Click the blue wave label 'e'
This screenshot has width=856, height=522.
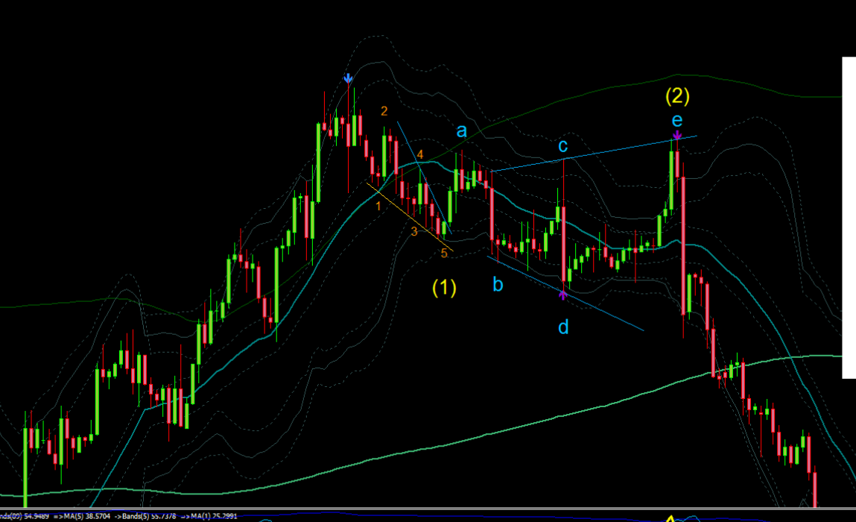coord(677,120)
